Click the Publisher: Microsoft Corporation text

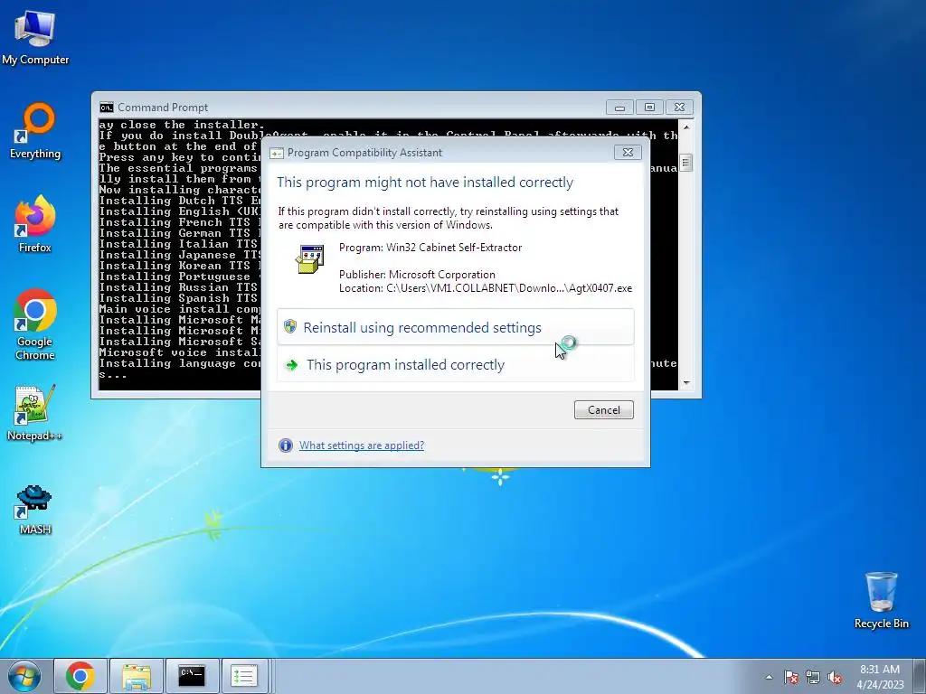(417, 275)
